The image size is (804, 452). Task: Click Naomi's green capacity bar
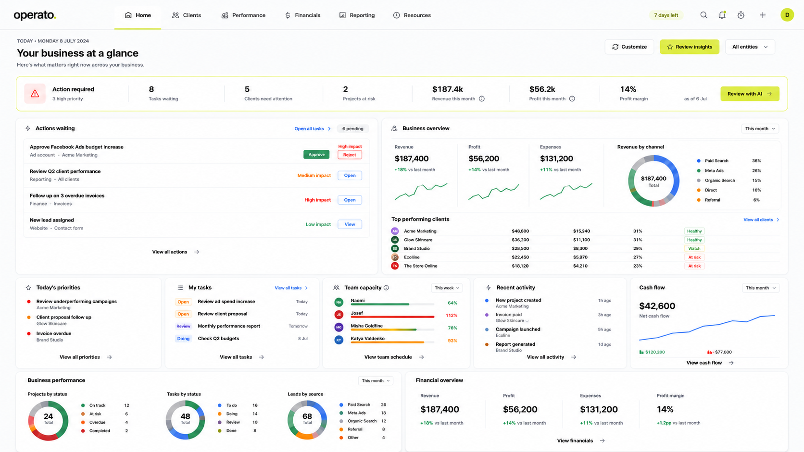click(x=380, y=305)
